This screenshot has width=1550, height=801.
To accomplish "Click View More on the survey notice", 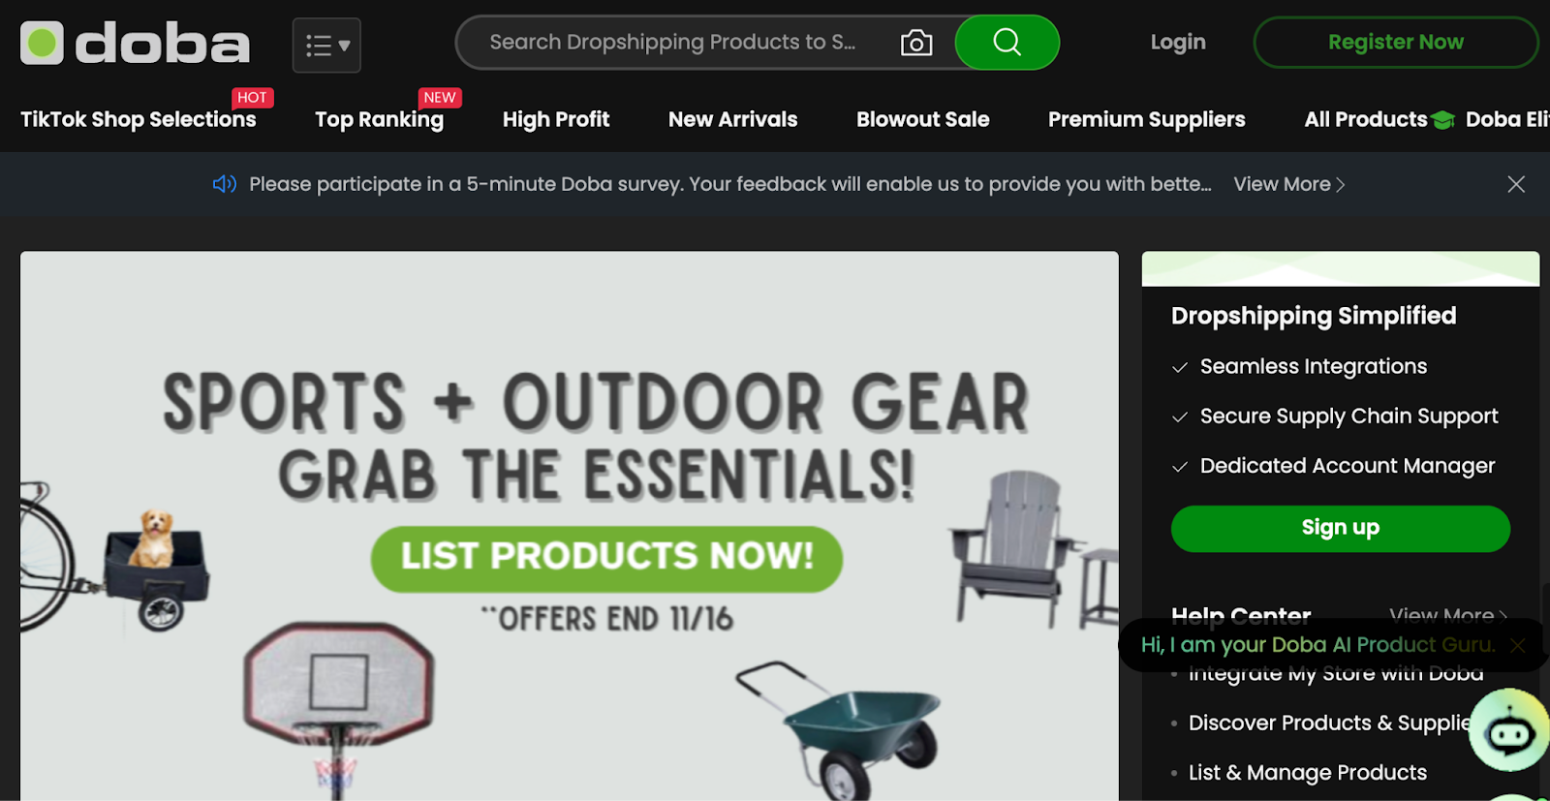I will click(x=1288, y=184).
